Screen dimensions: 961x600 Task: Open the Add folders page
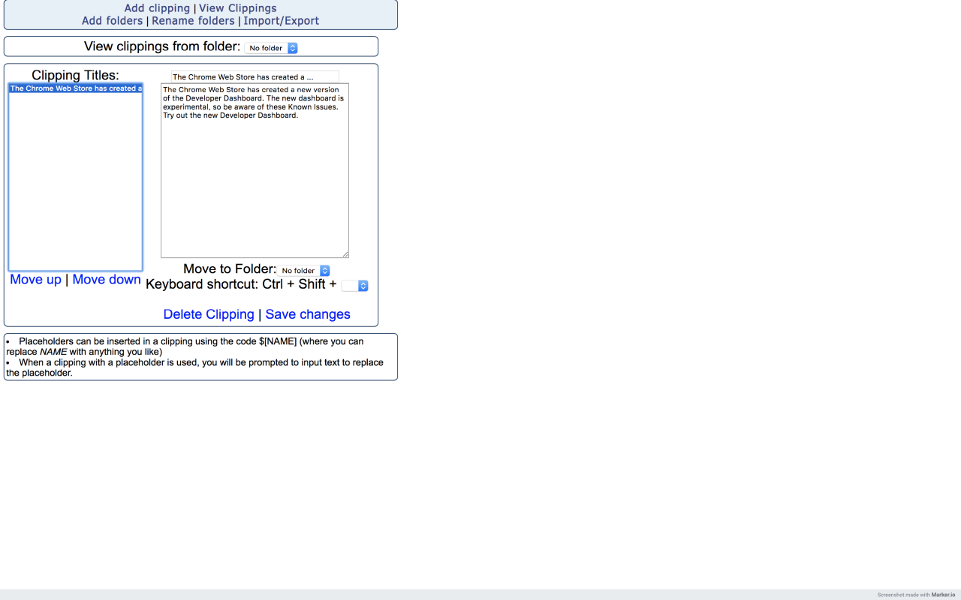(x=112, y=21)
